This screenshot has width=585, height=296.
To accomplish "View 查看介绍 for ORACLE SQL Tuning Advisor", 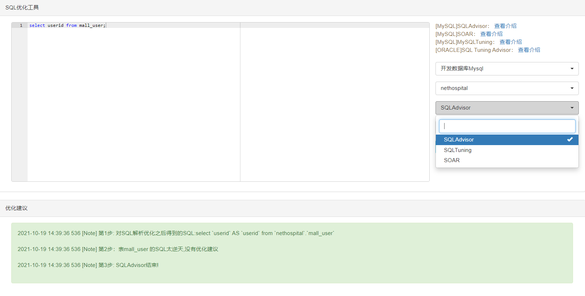I will 529,50.
